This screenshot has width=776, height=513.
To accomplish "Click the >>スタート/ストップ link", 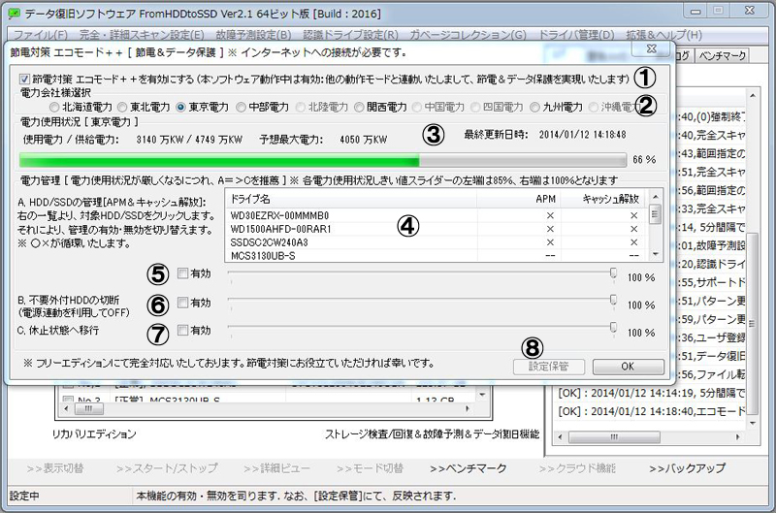I will coord(167,468).
